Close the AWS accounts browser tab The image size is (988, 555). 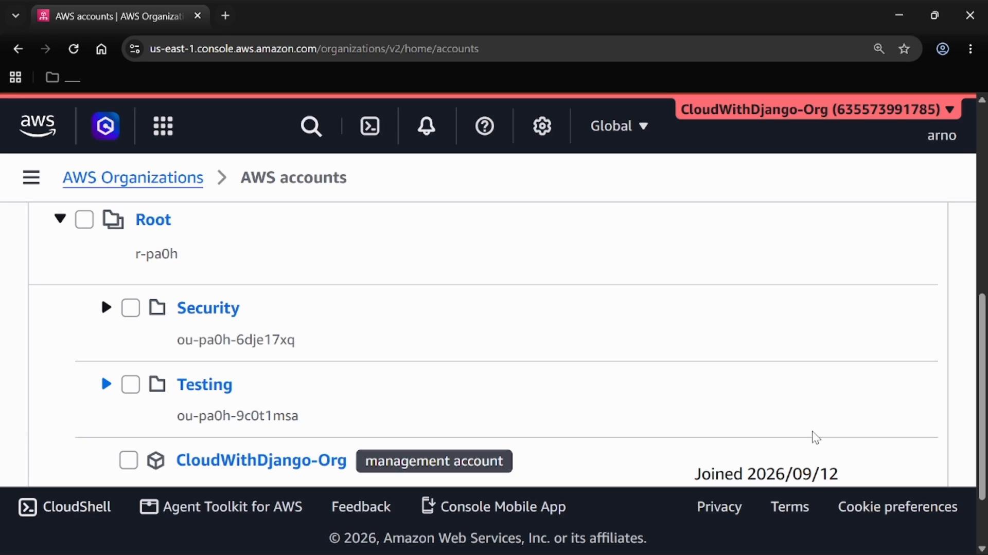198,16
